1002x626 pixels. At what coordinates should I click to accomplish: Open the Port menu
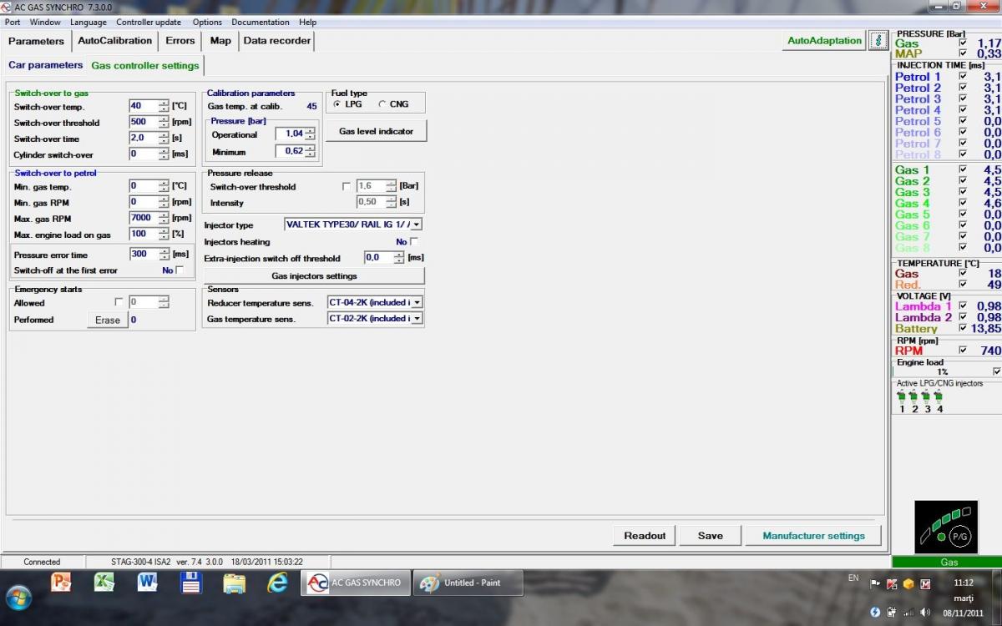pos(13,23)
